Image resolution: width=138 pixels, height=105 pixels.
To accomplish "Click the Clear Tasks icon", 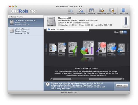I will coord(112,11).
